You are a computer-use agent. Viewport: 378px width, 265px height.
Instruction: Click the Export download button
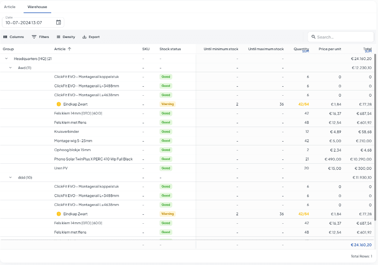[91, 37]
